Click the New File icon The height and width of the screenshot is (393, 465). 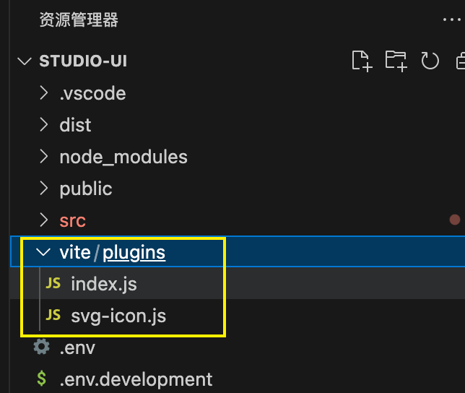(362, 61)
